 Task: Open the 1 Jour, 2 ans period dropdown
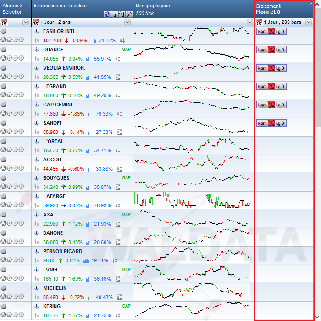pos(127,22)
